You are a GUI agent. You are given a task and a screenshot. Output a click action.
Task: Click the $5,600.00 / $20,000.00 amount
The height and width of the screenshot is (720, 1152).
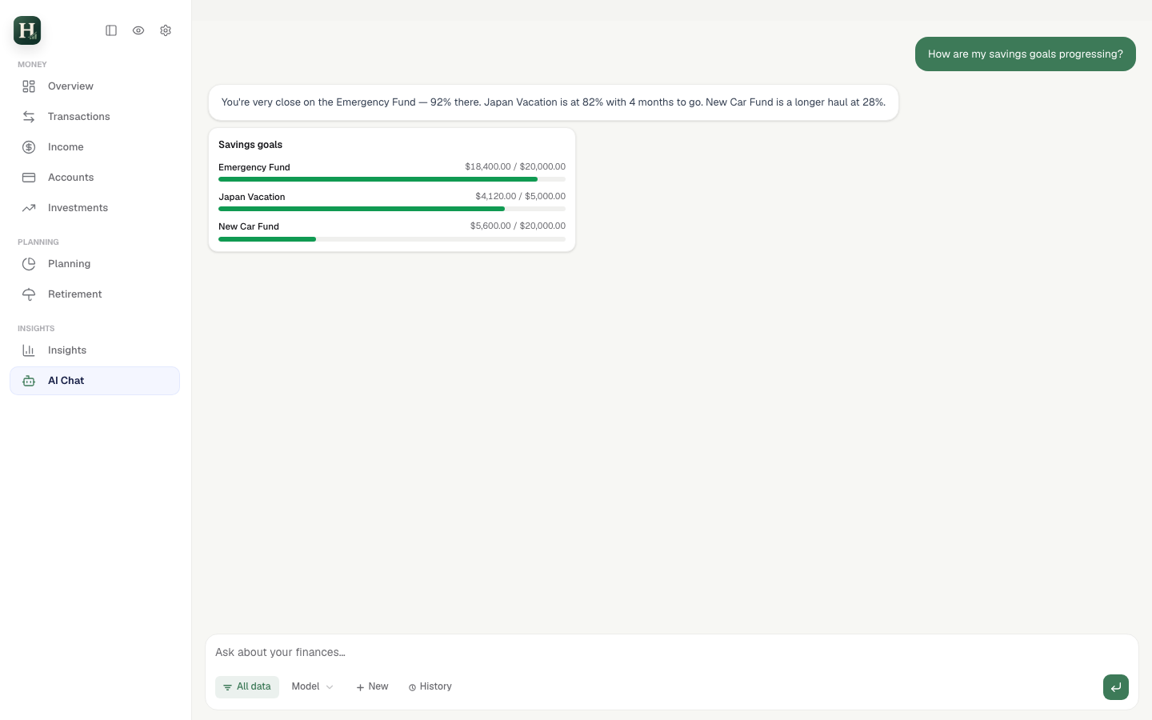518,226
